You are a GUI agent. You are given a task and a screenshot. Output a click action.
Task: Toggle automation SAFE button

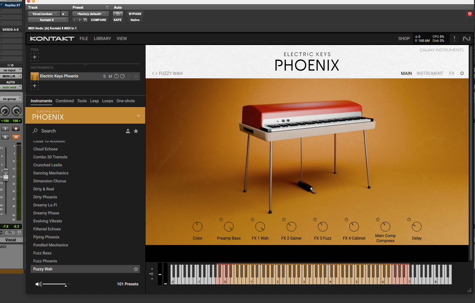[118, 20]
